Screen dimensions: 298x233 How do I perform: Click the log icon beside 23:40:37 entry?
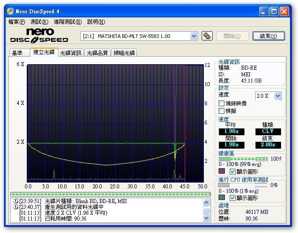click(16, 207)
